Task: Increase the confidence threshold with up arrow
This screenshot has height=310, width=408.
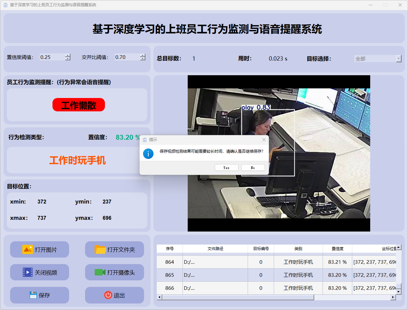Action: pyautogui.click(x=68, y=55)
